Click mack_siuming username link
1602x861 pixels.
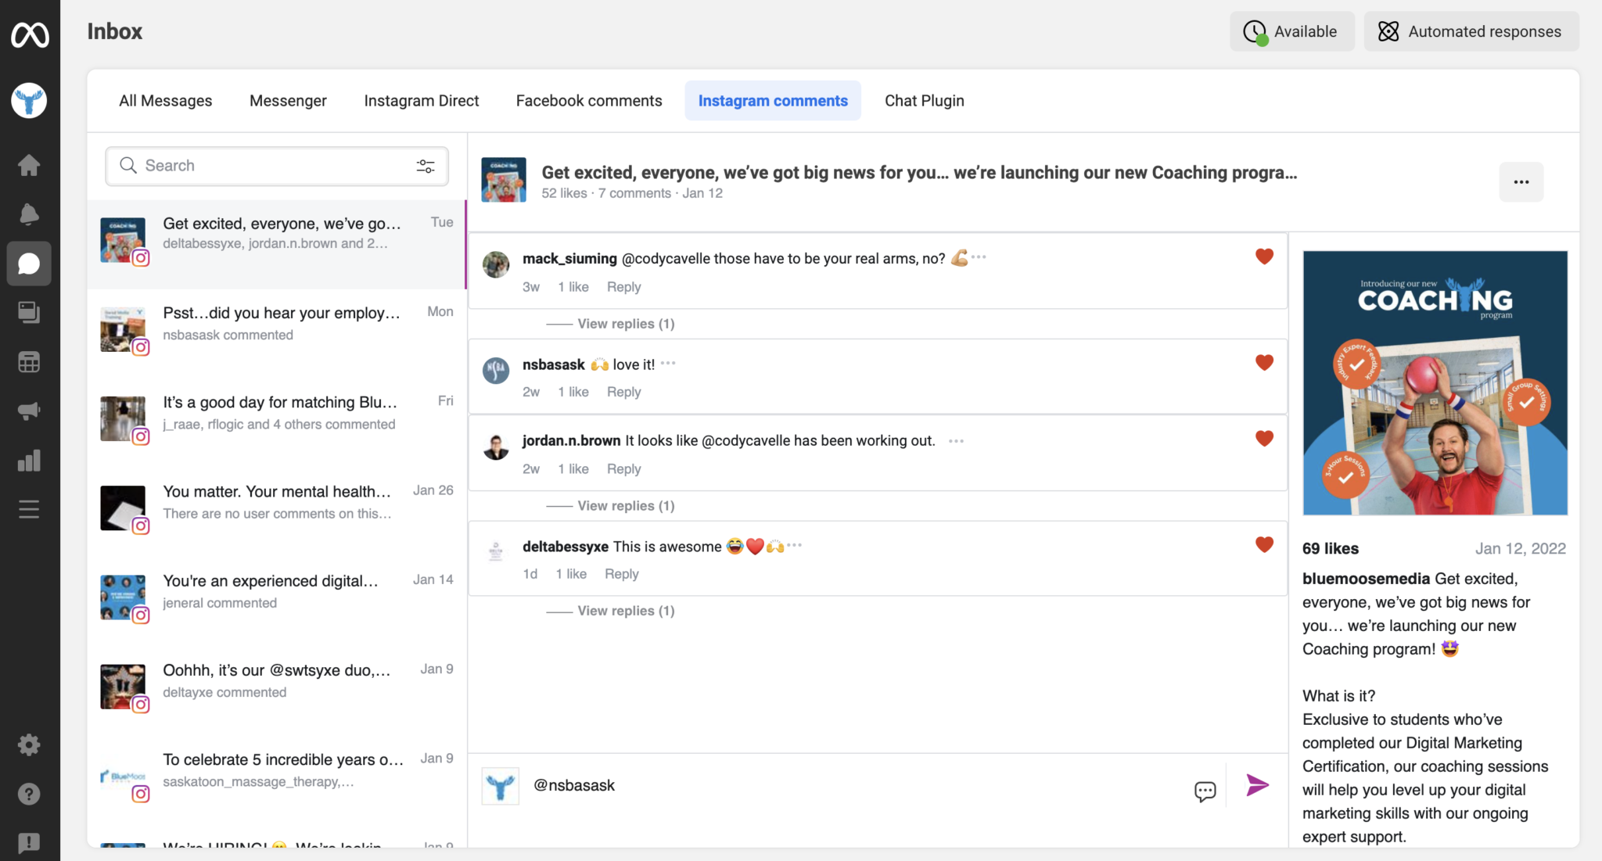pos(569,259)
